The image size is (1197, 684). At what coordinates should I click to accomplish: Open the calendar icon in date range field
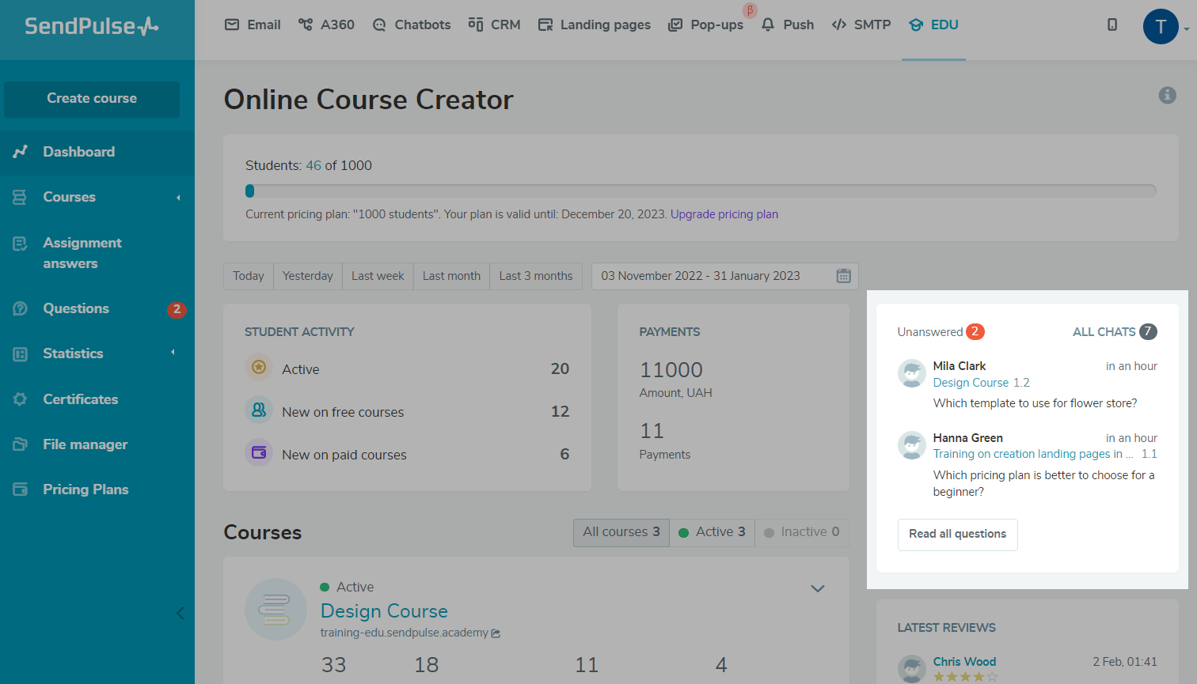[x=843, y=276]
